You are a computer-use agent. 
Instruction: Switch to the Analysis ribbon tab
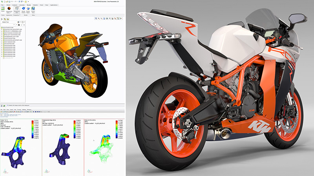tap(15, 5)
